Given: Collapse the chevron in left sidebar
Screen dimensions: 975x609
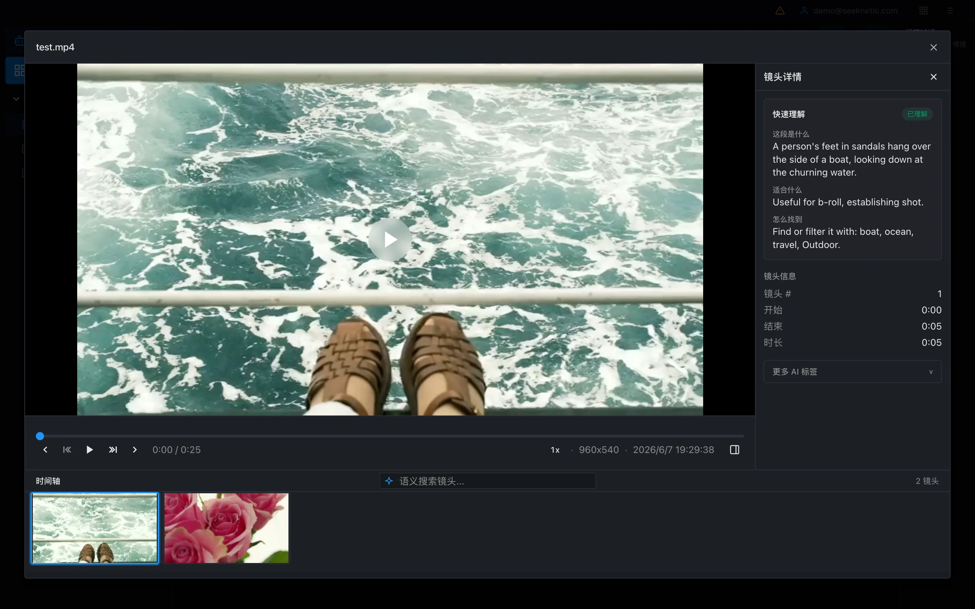Looking at the screenshot, I should [x=16, y=99].
